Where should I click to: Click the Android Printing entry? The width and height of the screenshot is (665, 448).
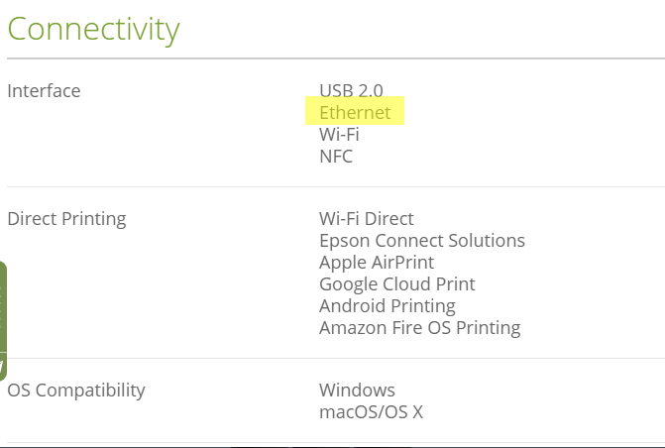tap(388, 306)
